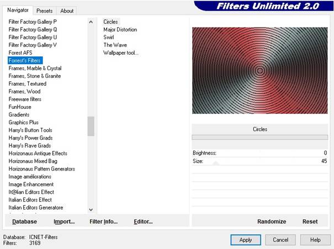Select the highlighted Forrest's Filters category
The height and width of the screenshot is (249, 334).
25,61
